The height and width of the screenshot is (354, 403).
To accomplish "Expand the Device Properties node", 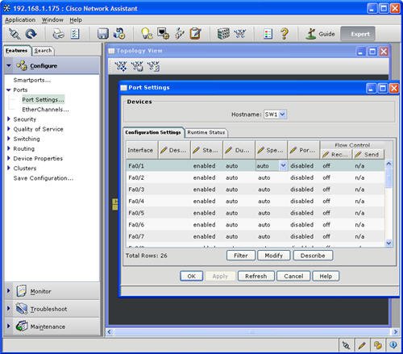I will 9,158.
